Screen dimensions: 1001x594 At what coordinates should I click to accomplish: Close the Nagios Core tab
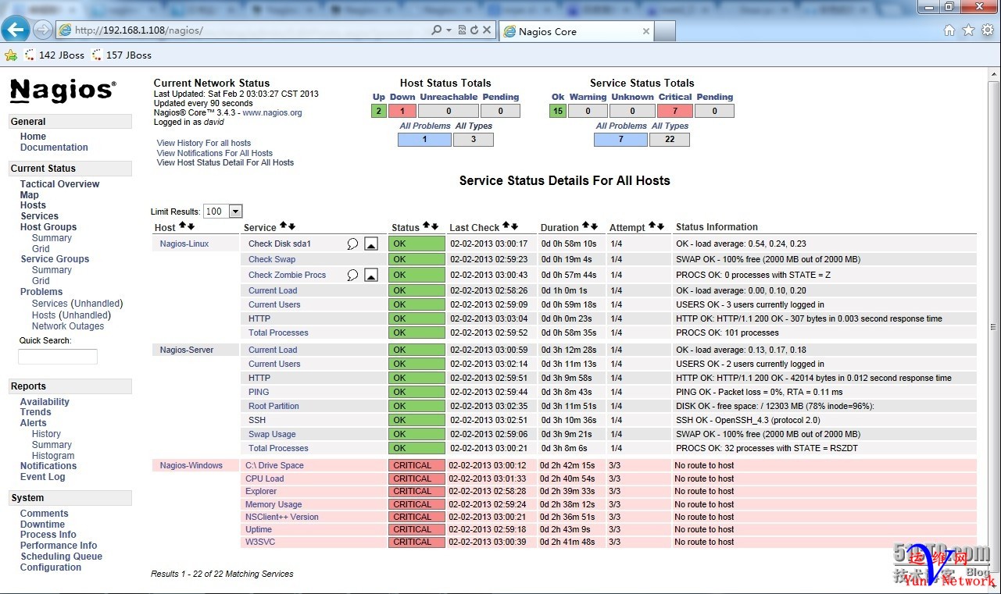click(646, 31)
